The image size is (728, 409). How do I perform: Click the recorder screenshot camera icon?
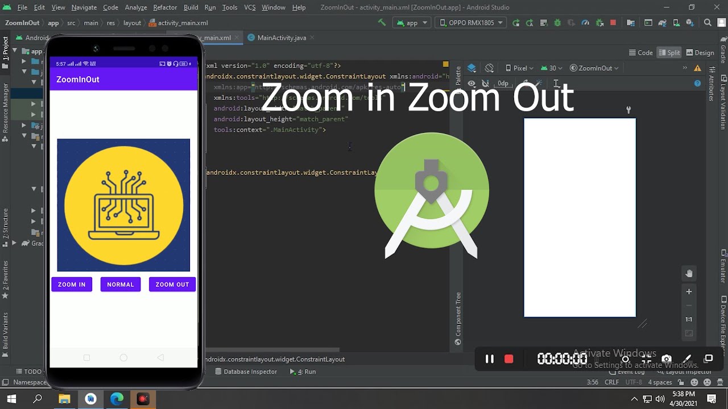coord(667,359)
